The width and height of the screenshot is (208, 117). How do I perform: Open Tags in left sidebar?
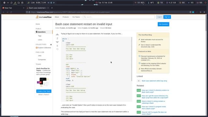point(40,36)
